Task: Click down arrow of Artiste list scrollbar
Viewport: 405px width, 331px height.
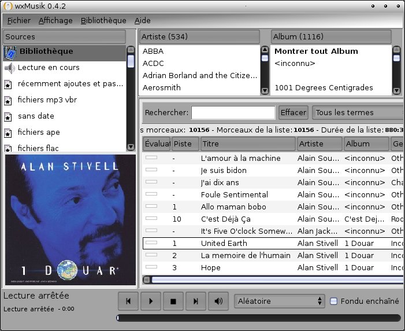Action: (265, 91)
